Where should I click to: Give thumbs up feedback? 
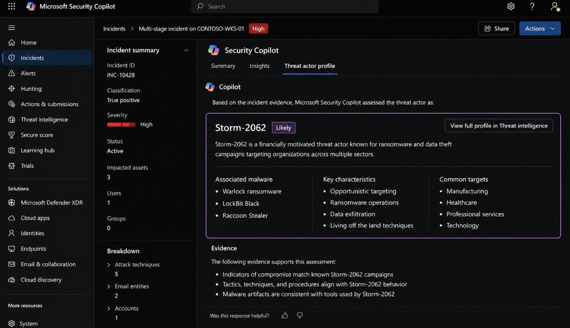pos(285,315)
